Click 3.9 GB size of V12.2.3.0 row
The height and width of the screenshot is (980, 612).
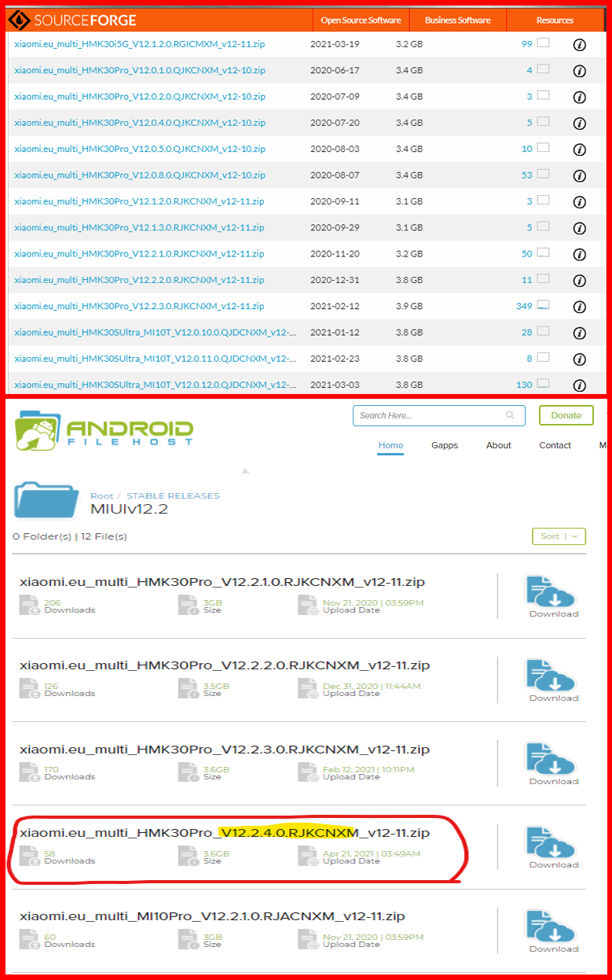coord(409,306)
